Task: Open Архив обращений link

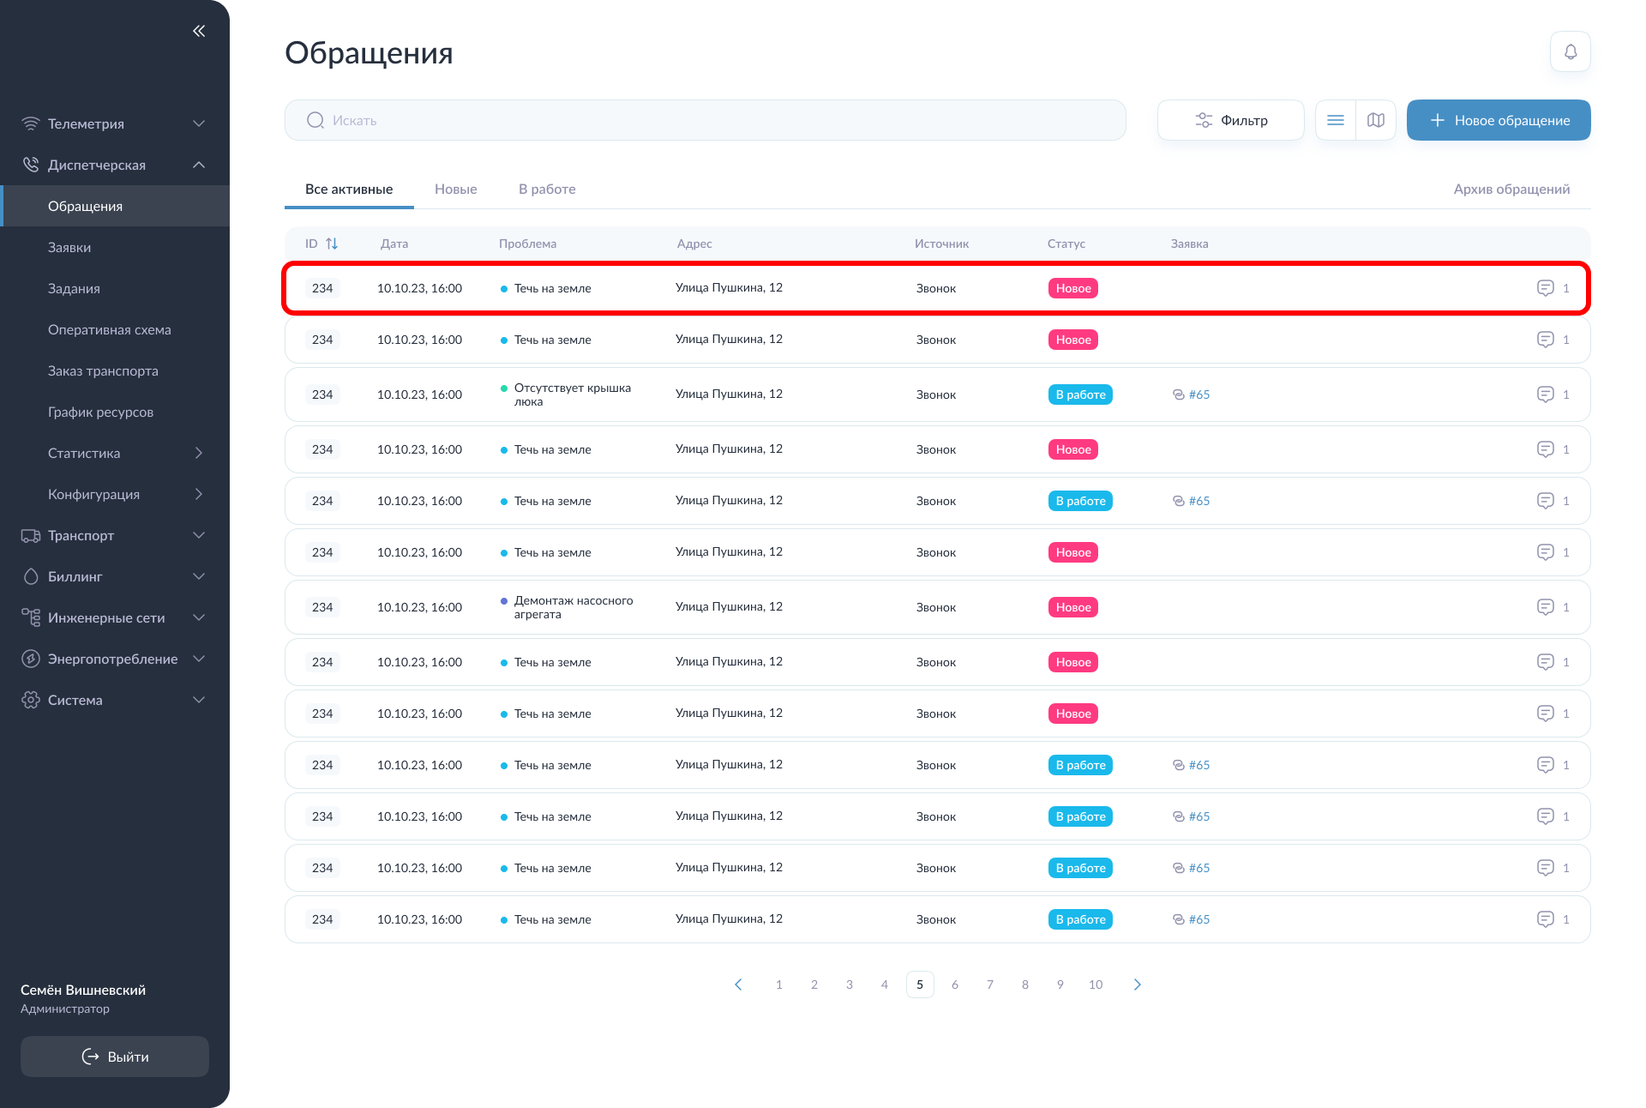Action: [1511, 189]
